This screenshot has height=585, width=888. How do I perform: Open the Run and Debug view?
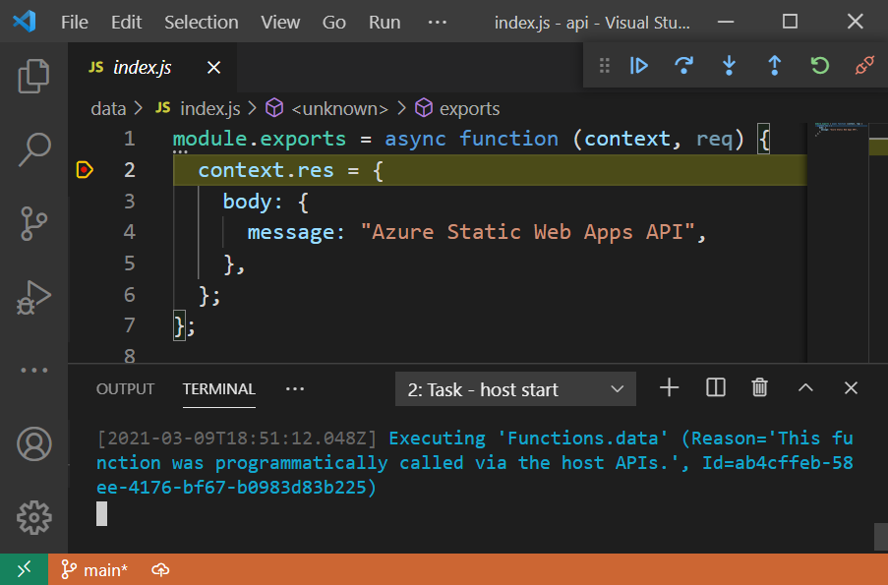click(34, 298)
